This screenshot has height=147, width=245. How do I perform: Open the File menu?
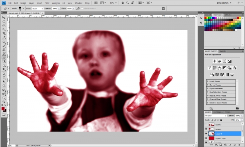pyautogui.click(x=10, y=3)
